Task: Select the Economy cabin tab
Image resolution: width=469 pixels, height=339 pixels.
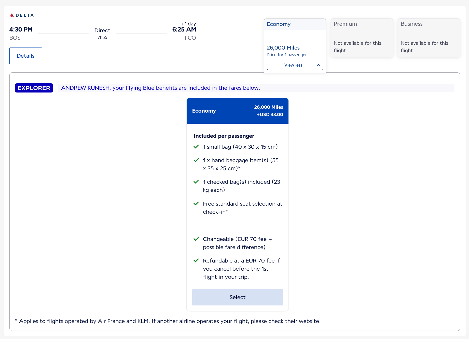Action: pos(295,45)
